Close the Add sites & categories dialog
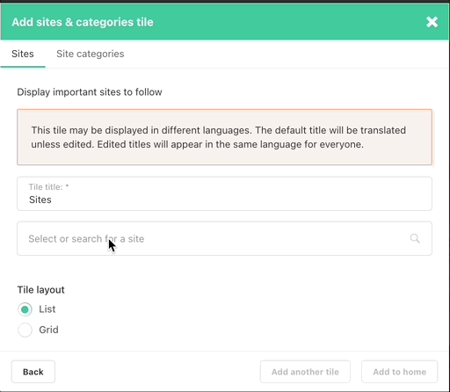 pyautogui.click(x=432, y=22)
